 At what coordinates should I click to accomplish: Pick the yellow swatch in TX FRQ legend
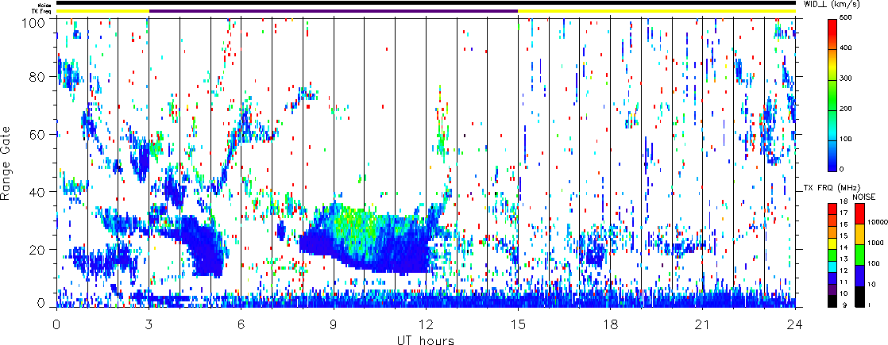pyautogui.click(x=832, y=243)
